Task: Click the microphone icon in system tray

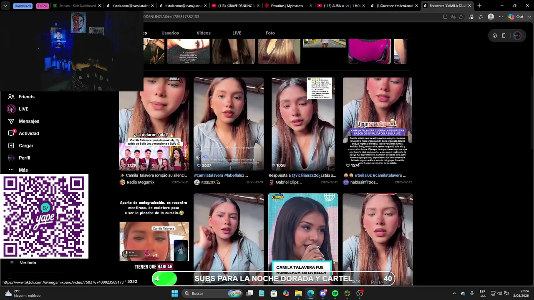Action: (x=472, y=293)
